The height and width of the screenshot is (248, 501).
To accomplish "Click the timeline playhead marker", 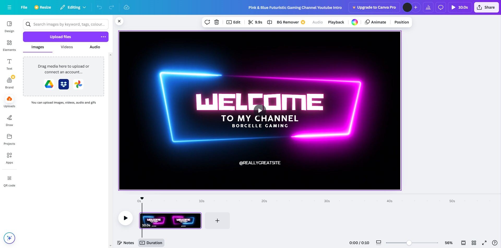I will coord(142,198).
